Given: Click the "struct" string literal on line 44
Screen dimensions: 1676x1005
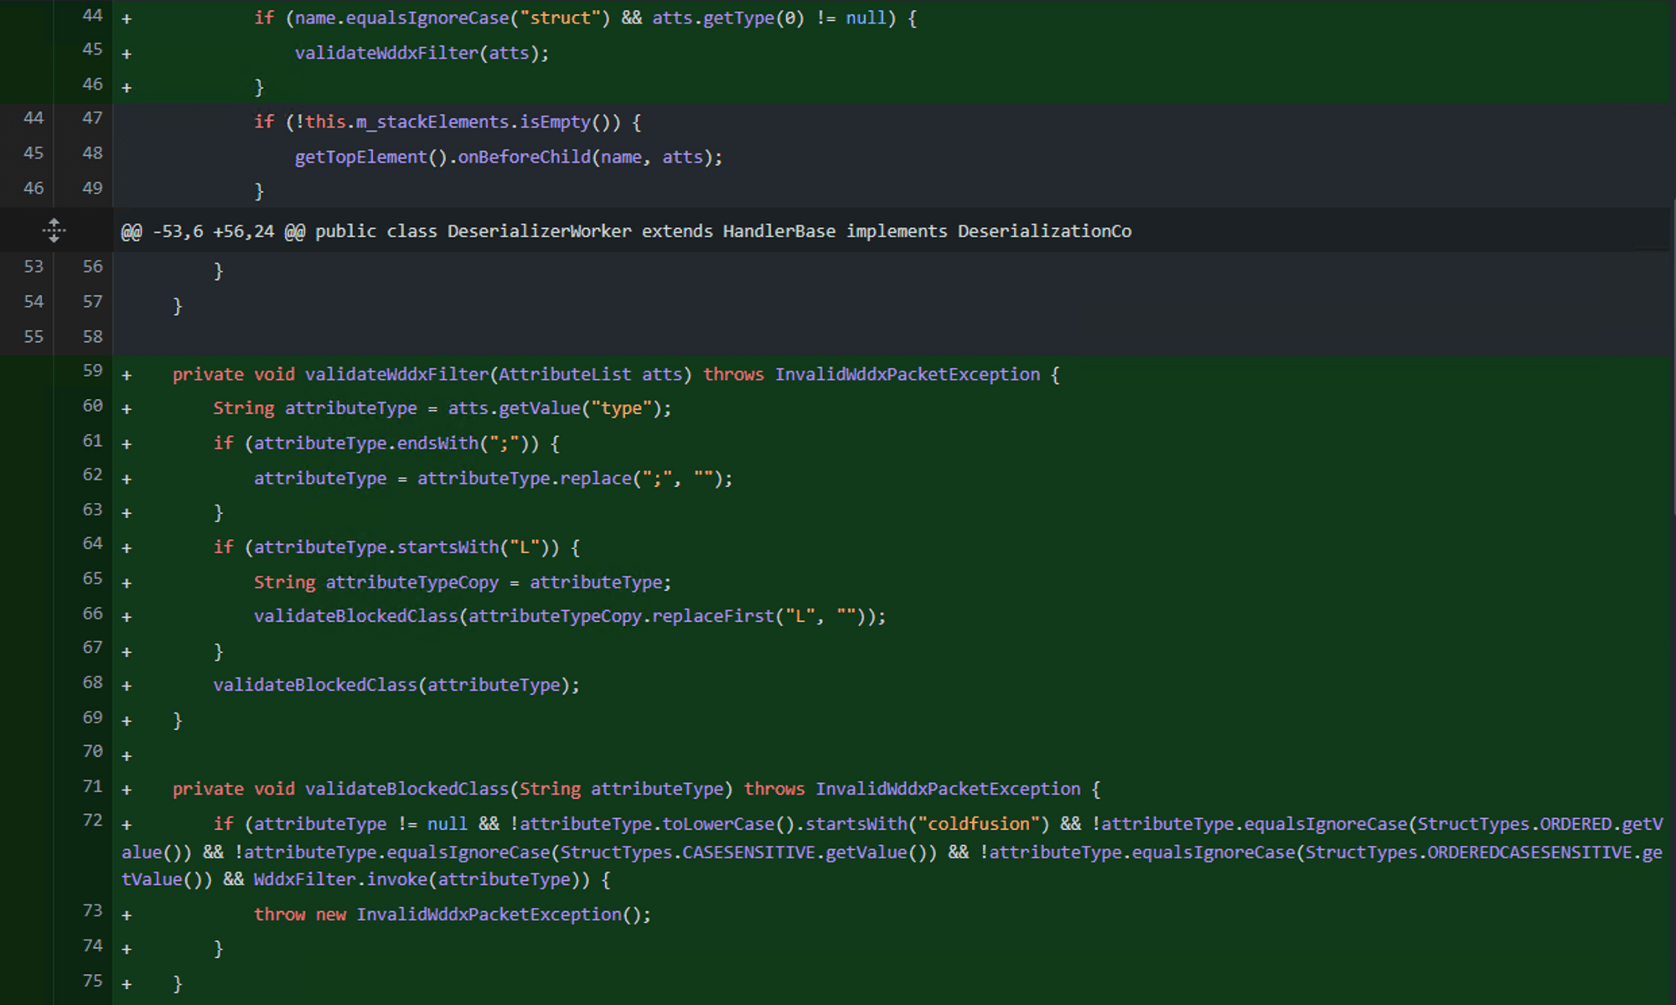Looking at the screenshot, I should point(561,18).
